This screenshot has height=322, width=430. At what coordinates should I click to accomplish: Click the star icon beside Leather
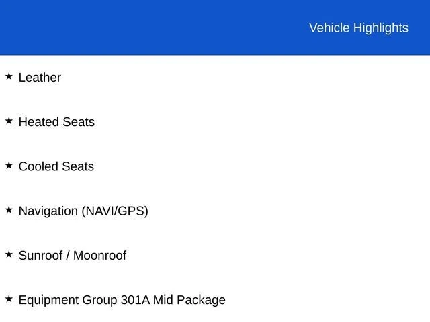[9, 77]
